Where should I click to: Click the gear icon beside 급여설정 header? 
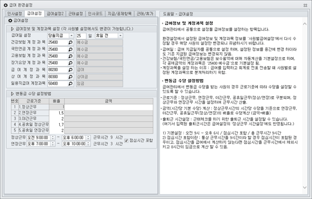click(10, 20)
